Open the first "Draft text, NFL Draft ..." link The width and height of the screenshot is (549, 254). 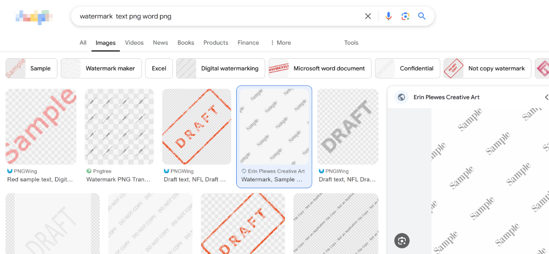tap(195, 179)
